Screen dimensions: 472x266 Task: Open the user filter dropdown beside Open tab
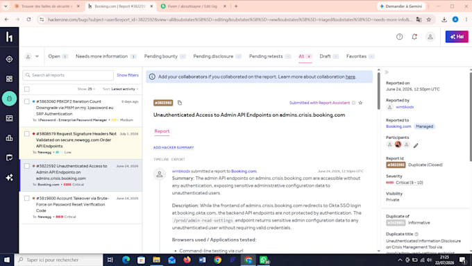pos(32,56)
